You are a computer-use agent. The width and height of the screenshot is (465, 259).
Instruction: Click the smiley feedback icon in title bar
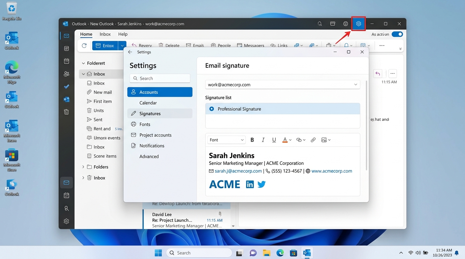coord(345,24)
